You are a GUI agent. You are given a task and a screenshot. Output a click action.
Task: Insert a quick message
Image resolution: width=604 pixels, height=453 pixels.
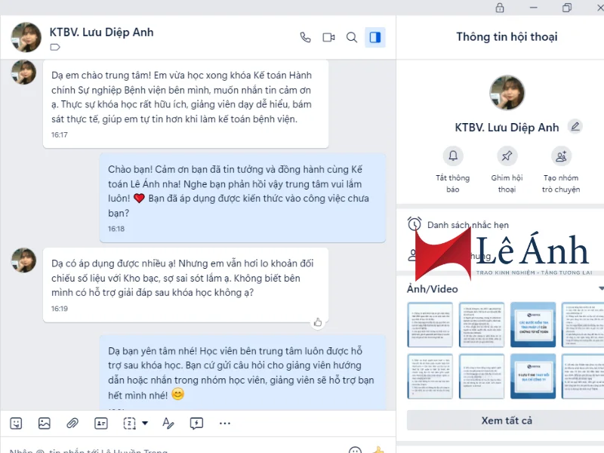pyautogui.click(x=196, y=424)
